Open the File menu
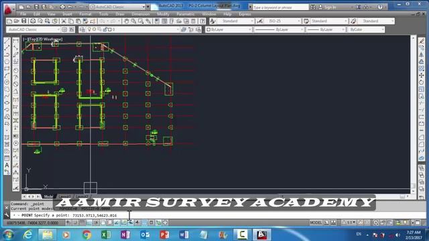Screen dimensions: 429x241 click(23, 14)
